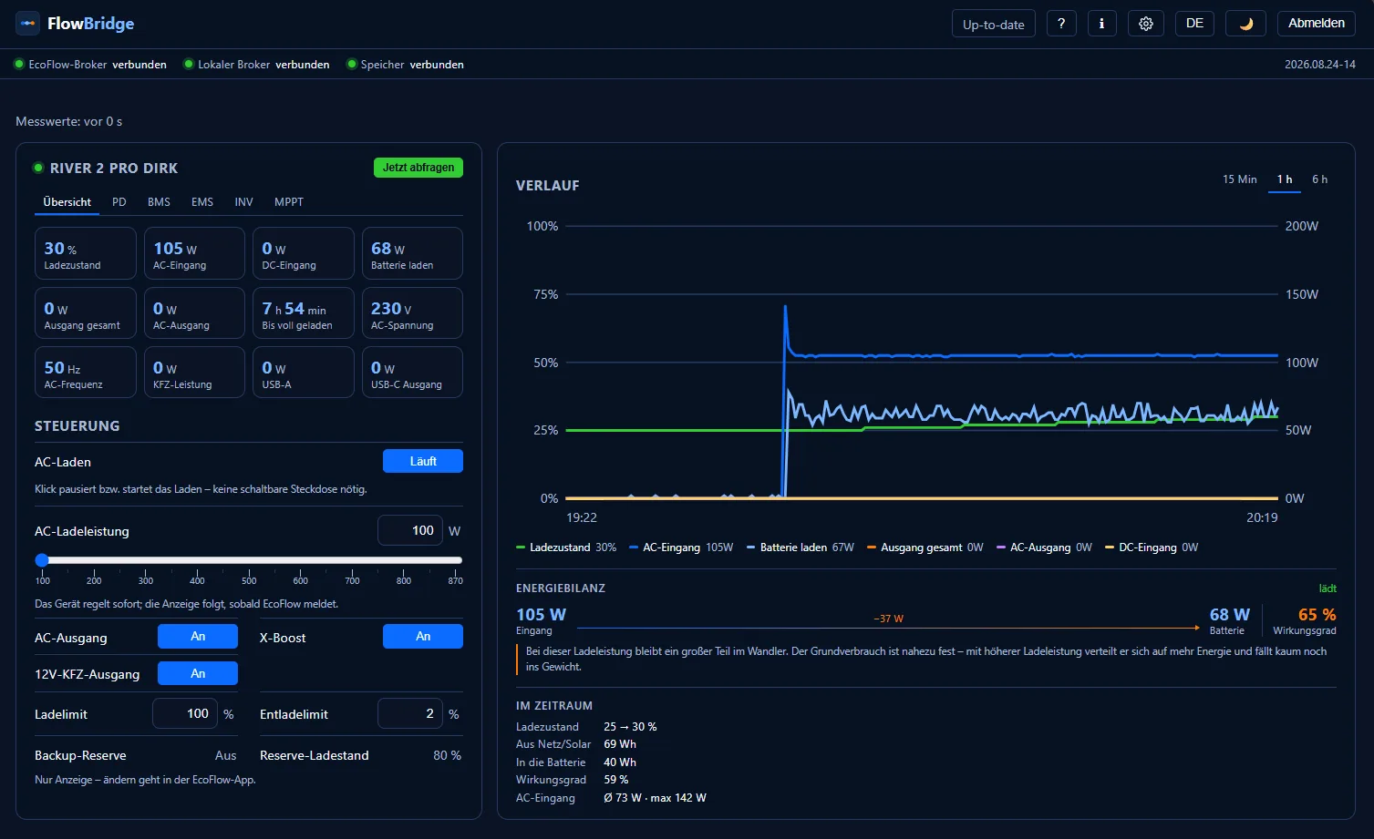Toggle the AC-Ausgang series in the chart legend
Screen dimensions: 1374x839
[x=1044, y=547]
